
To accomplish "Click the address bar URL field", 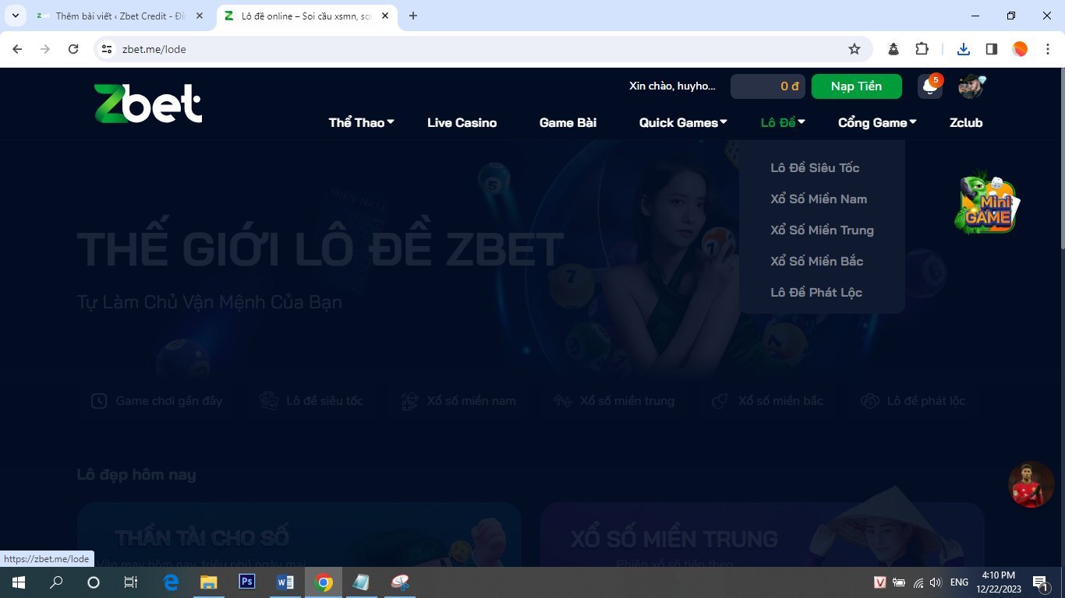I will click(468, 49).
